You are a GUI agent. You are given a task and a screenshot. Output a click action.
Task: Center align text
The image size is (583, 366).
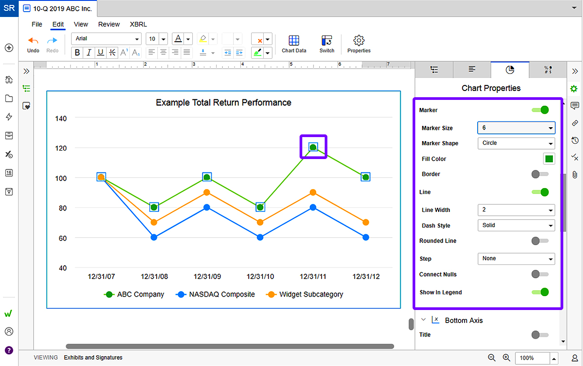(164, 52)
